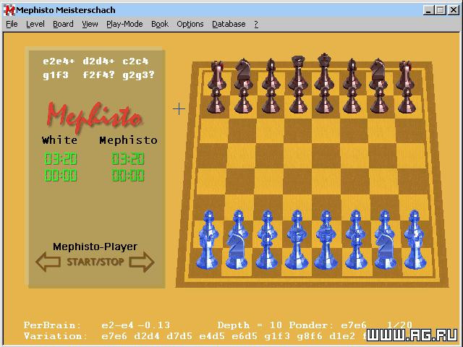Open the Database menu
This screenshot has height=347, width=463.
point(229,24)
